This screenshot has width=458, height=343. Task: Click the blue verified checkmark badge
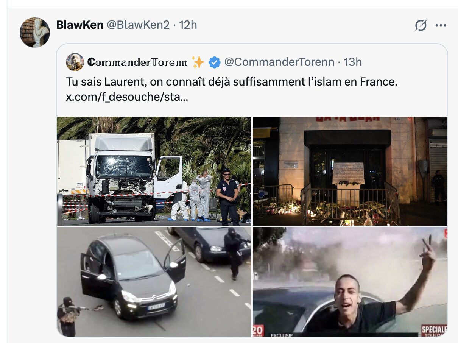(215, 62)
